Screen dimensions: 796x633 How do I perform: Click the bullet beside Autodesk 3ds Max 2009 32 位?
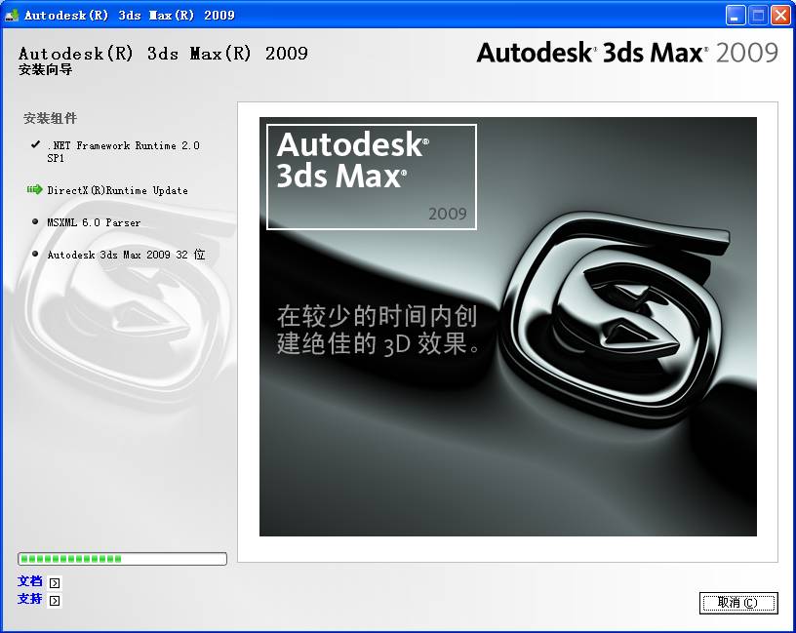(x=35, y=254)
